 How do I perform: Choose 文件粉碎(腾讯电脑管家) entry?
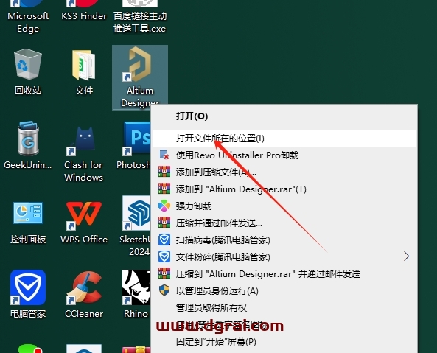point(284,257)
